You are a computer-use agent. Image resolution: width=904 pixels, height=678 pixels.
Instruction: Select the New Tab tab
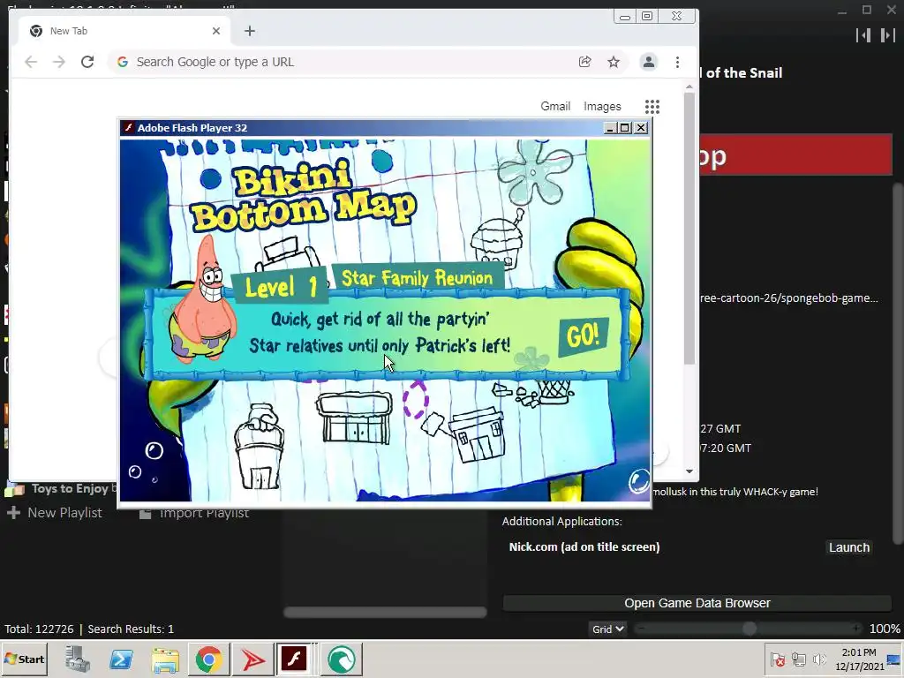coord(124,31)
